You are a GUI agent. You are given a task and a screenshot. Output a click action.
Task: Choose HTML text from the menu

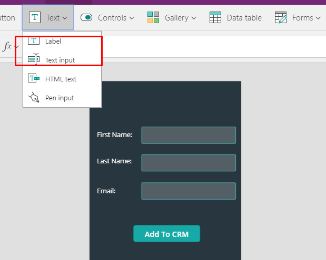point(61,79)
